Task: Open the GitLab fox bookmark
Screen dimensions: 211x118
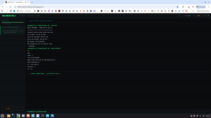Action: 186,11
